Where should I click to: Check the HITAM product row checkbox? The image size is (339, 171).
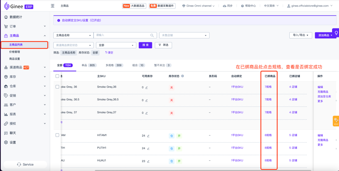click(57, 135)
